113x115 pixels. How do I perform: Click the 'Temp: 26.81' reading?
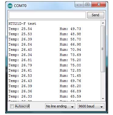pos(20,60)
